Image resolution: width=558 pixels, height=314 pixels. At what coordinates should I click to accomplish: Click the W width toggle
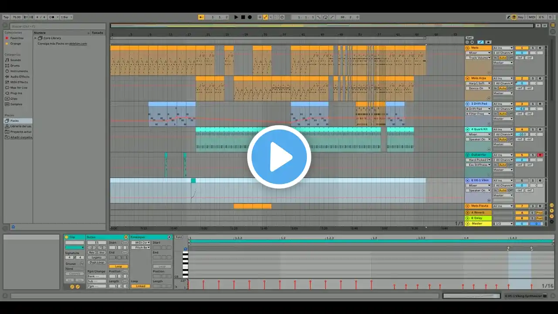pos(544,25)
